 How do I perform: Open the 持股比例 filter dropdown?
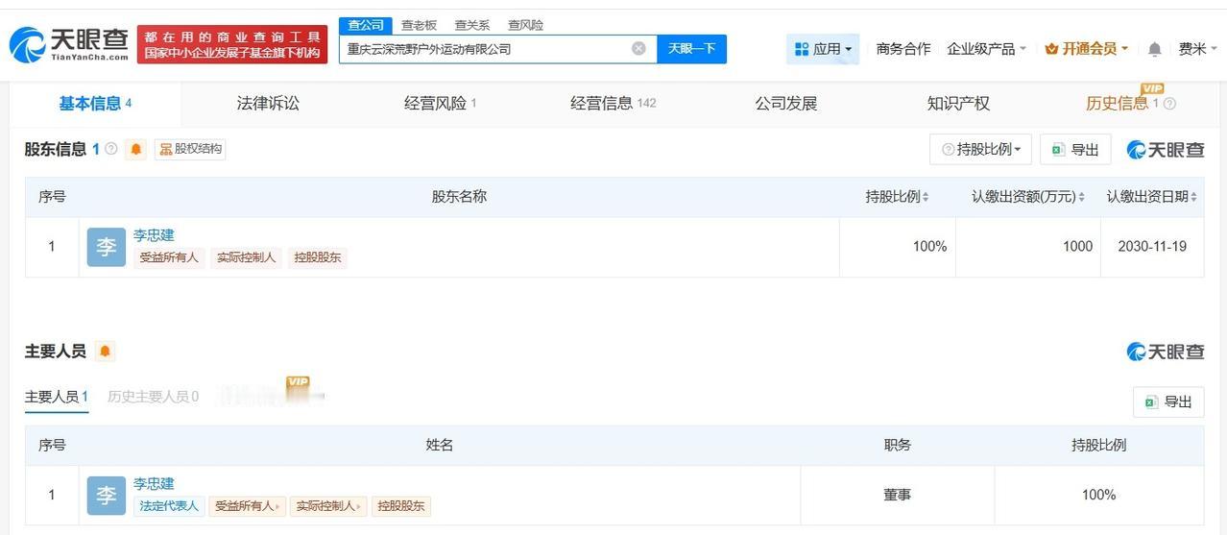coord(980,149)
